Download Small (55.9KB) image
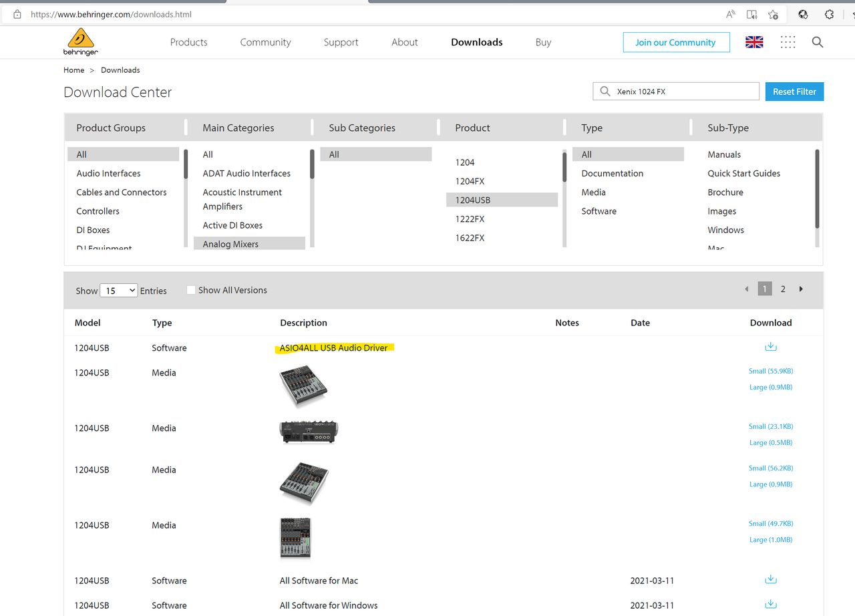 pyautogui.click(x=771, y=371)
